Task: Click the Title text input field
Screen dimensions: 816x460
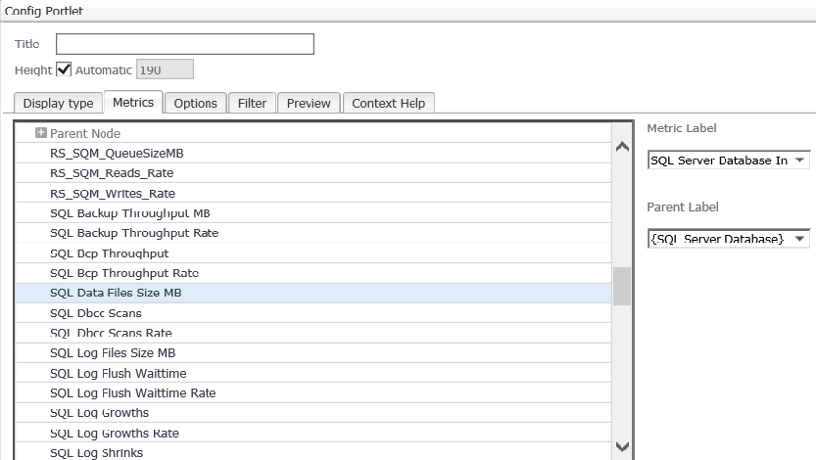Action: click(185, 44)
